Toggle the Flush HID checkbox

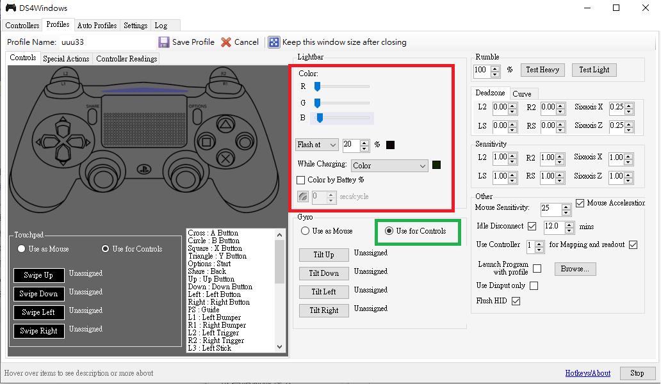pos(516,301)
